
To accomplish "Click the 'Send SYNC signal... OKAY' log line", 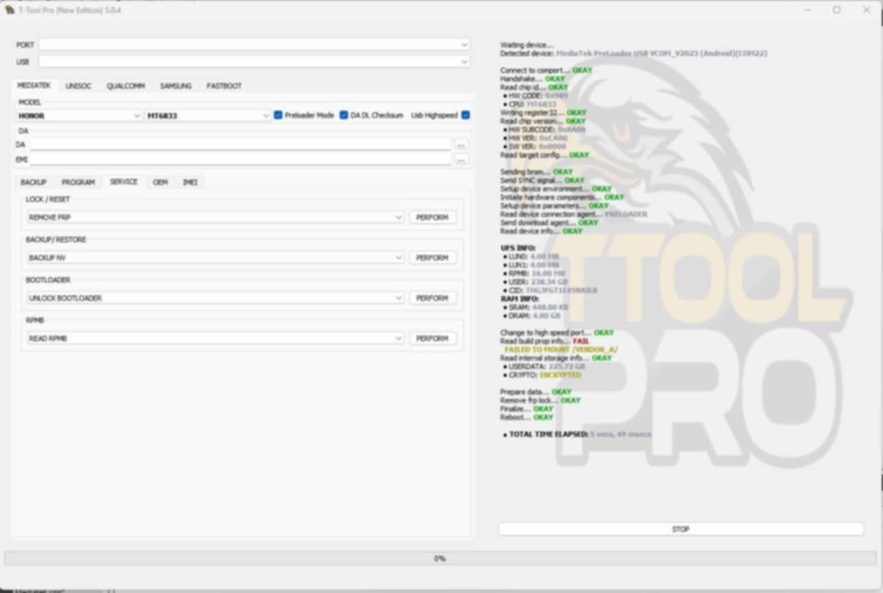I will (542, 180).
